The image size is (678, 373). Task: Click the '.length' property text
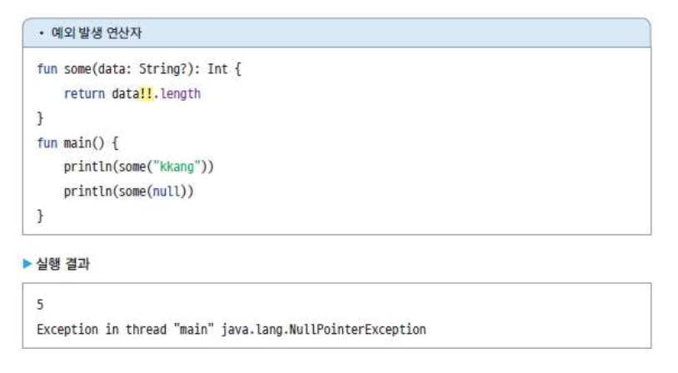click(177, 94)
